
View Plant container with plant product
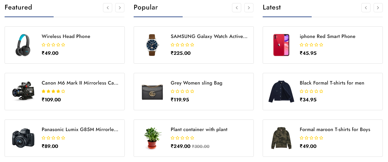point(199,130)
